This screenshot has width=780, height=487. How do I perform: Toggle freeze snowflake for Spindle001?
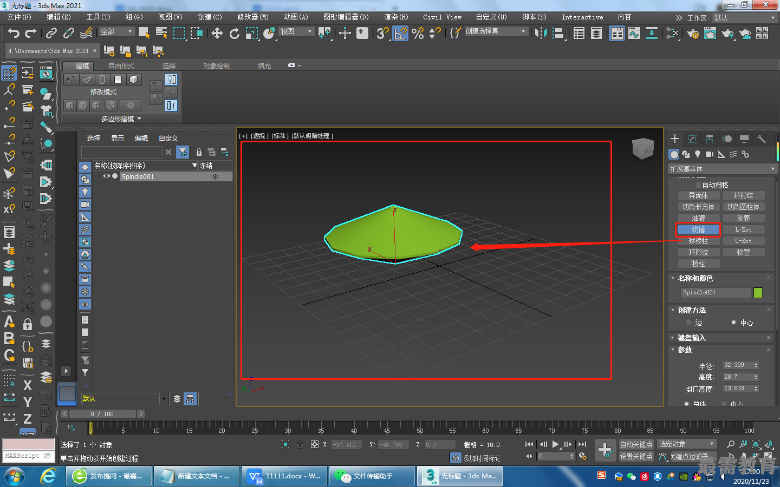point(215,177)
